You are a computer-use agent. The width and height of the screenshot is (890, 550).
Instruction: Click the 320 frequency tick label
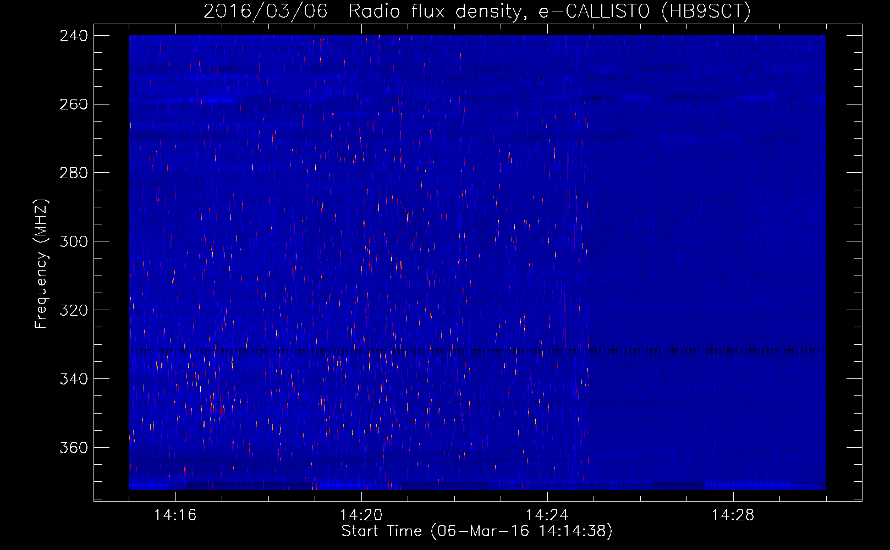pos(74,311)
